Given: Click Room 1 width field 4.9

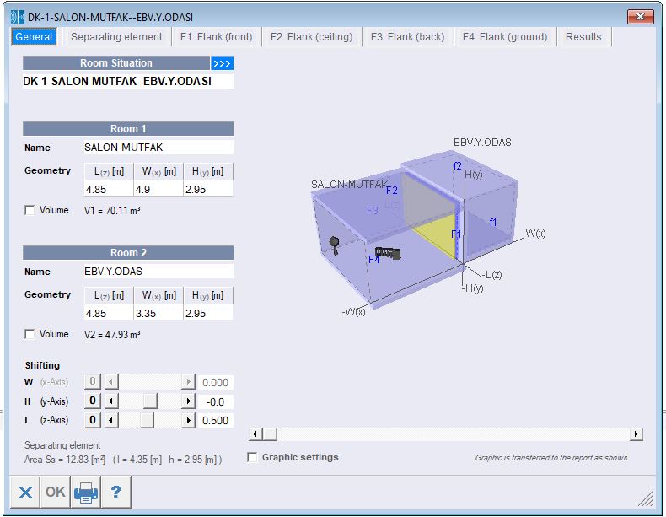Looking at the screenshot, I should tap(158, 189).
